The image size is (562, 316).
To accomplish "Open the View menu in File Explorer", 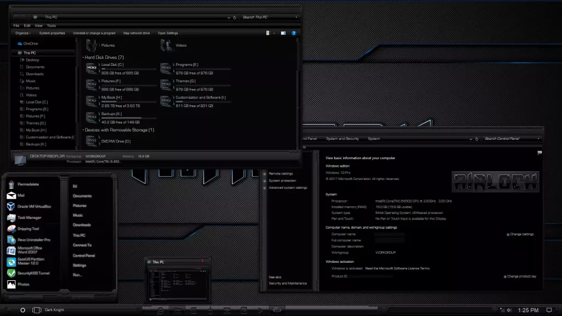I will point(38,25).
